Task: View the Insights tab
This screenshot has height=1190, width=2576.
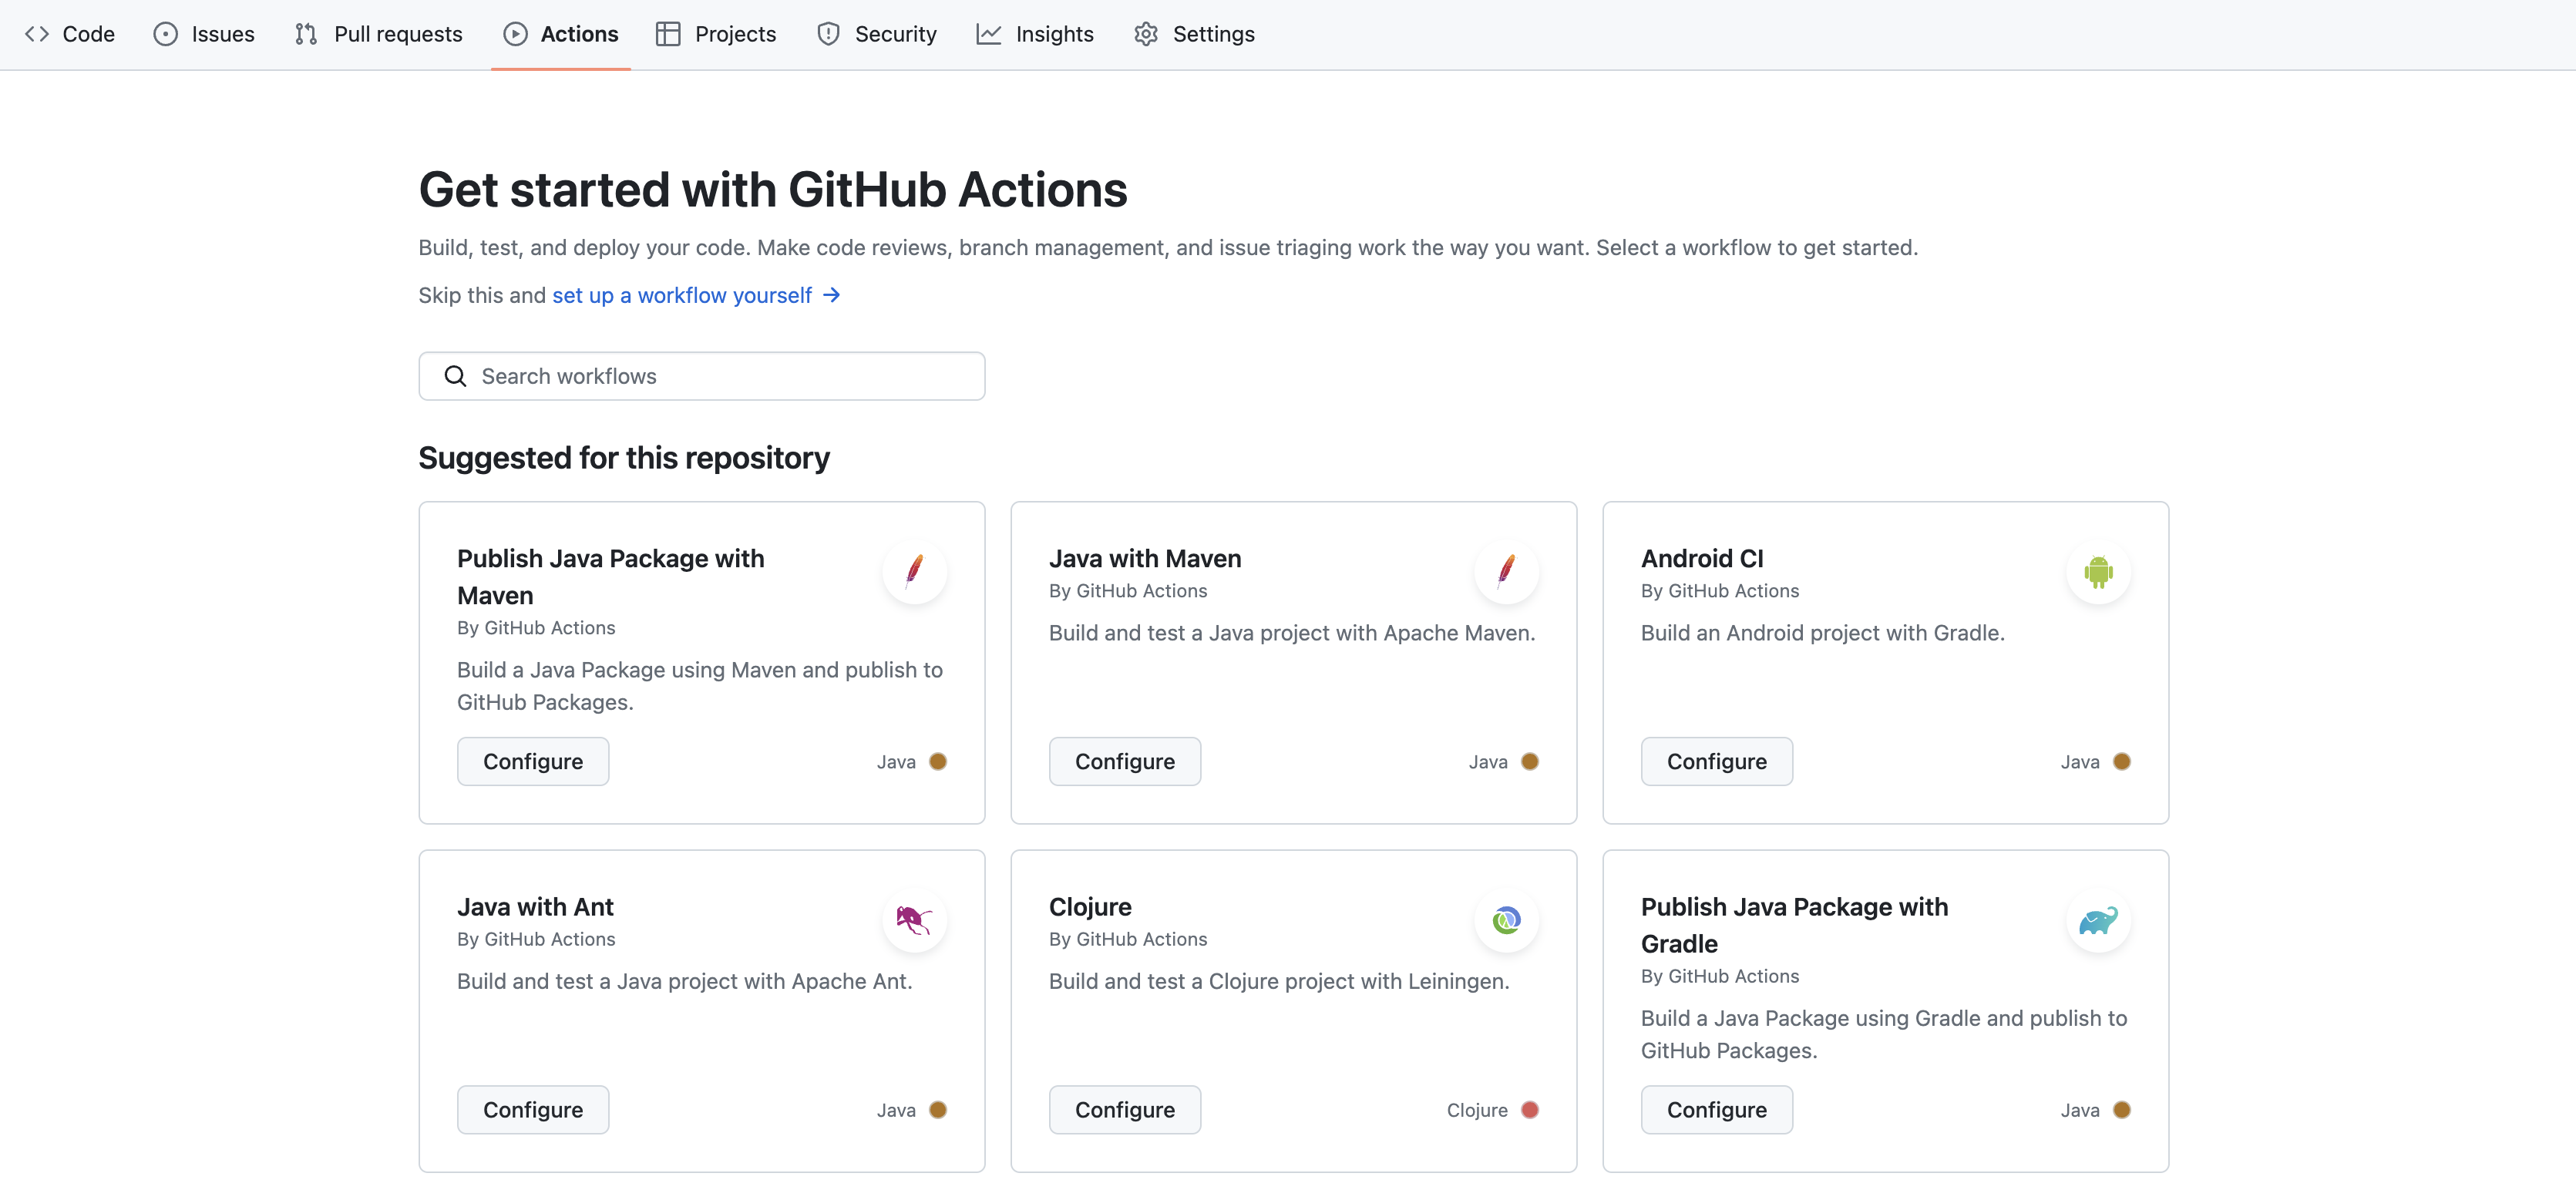Action: 1035,34
